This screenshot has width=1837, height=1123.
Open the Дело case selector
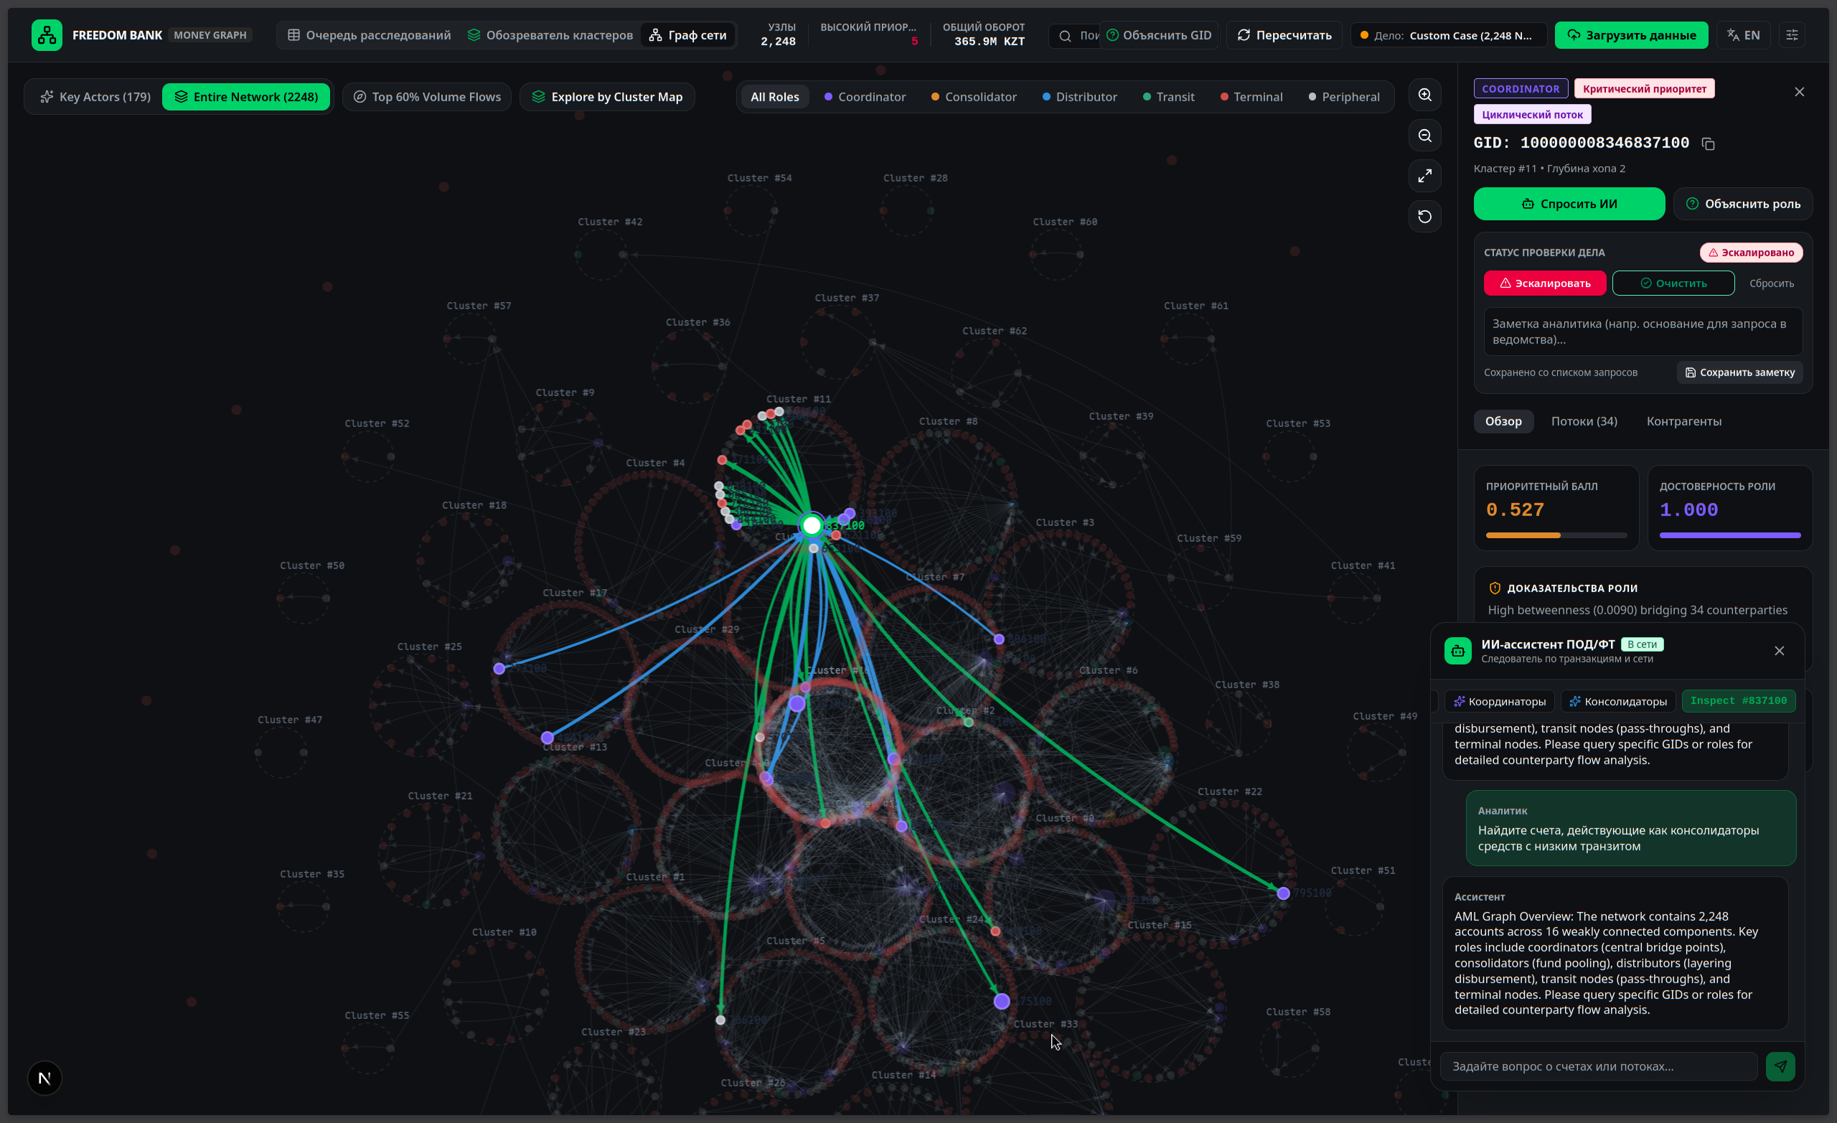point(1448,35)
